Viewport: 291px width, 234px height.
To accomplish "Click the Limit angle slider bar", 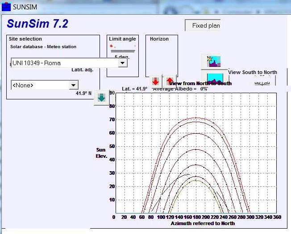I will pyautogui.click(x=122, y=51).
